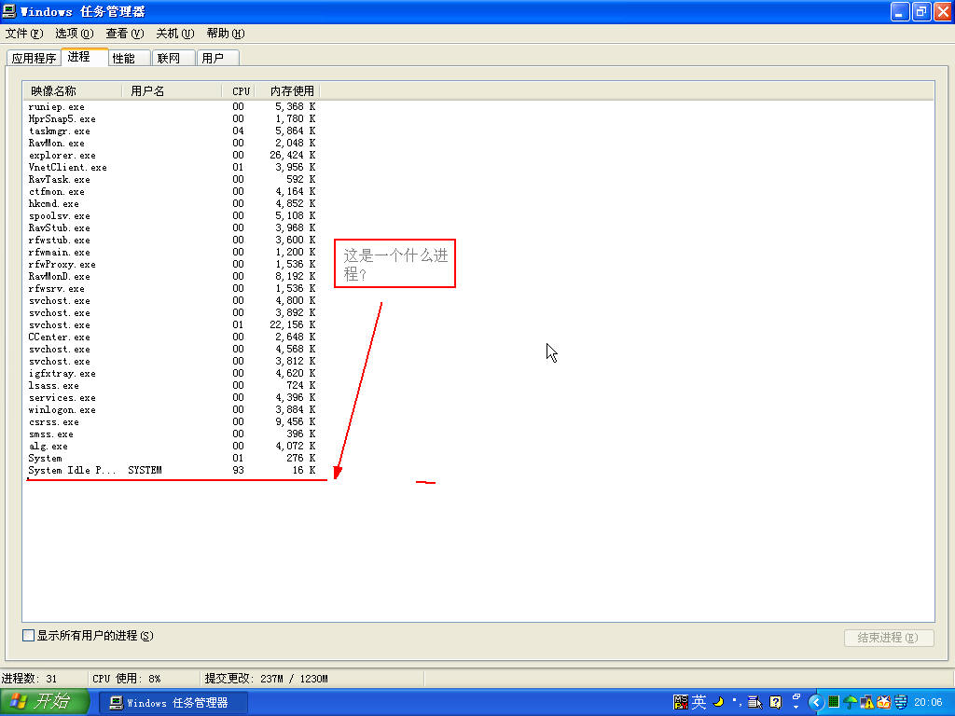Open the language bar options arrow
This screenshot has height=716, width=955.
coord(796,707)
